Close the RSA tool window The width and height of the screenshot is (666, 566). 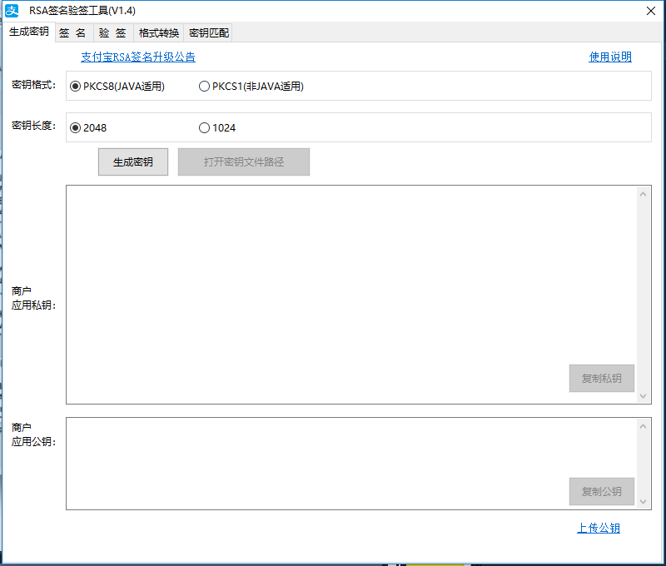click(650, 10)
